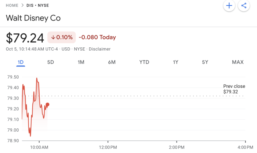
Task: Click the $79.24 current price
Action: pos(25,38)
